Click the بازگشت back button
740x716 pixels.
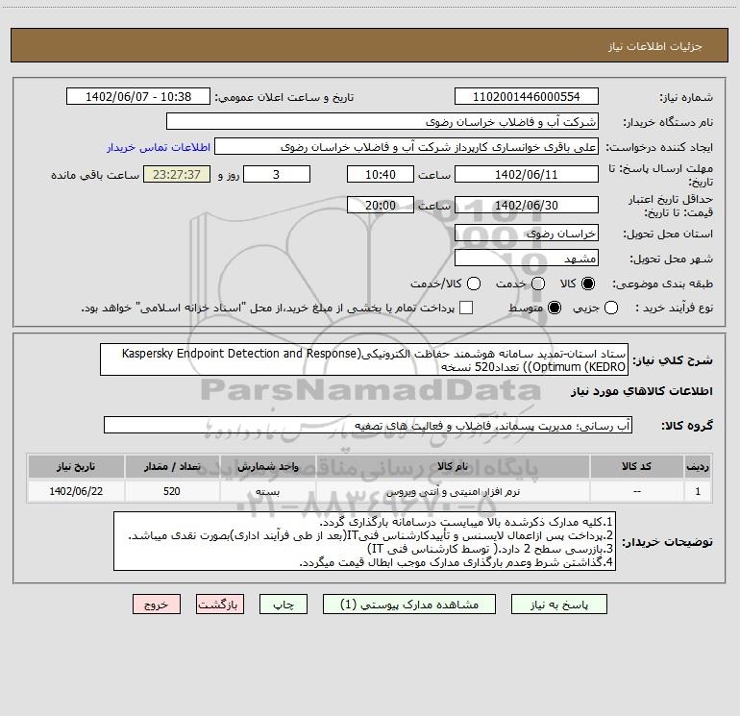tap(220, 605)
